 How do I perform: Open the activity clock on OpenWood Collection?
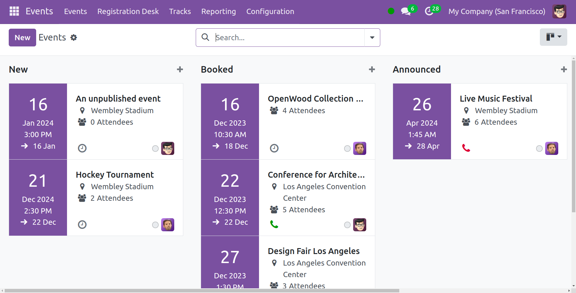[274, 148]
